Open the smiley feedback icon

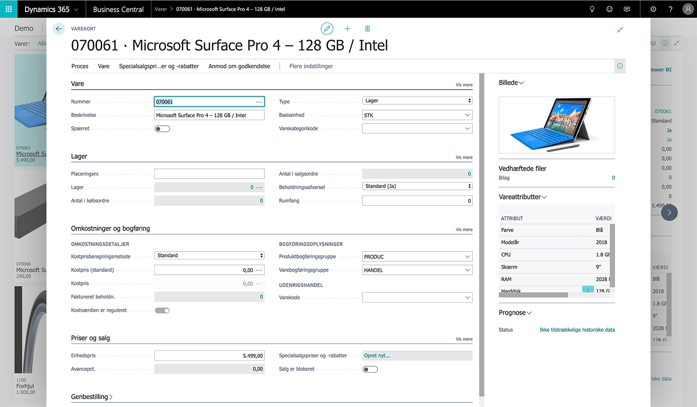click(x=609, y=9)
